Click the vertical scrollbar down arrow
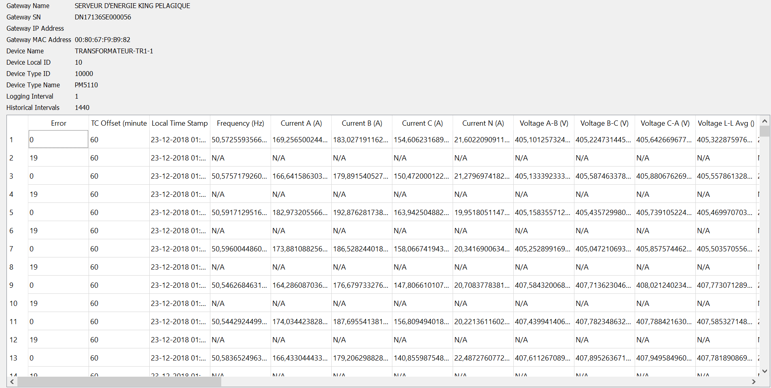The width and height of the screenshot is (771, 388). 764,371
